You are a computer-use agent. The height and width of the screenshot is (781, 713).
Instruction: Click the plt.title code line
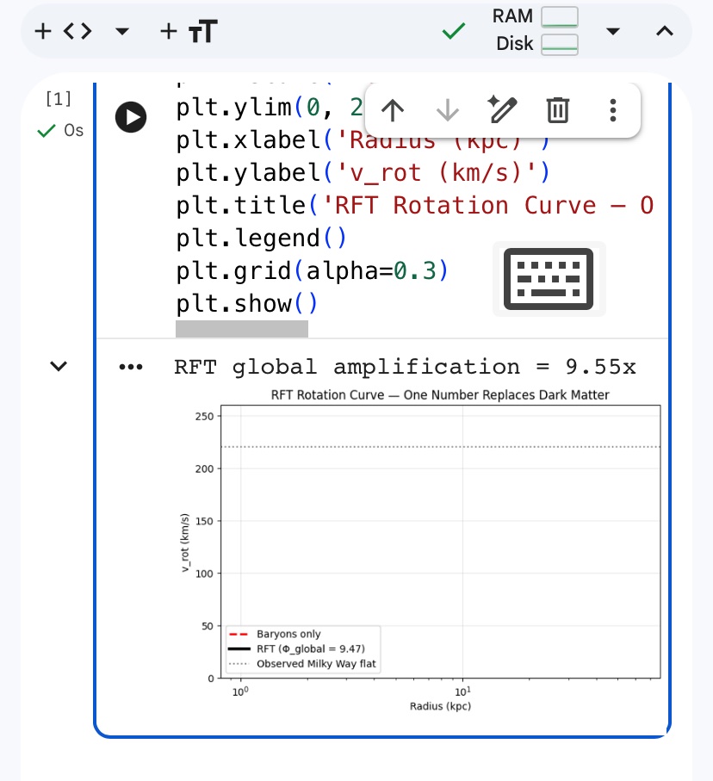point(415,205)
